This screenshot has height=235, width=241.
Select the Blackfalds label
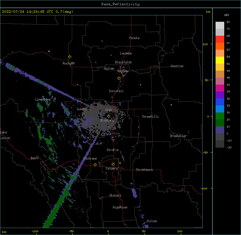(123, 62)
